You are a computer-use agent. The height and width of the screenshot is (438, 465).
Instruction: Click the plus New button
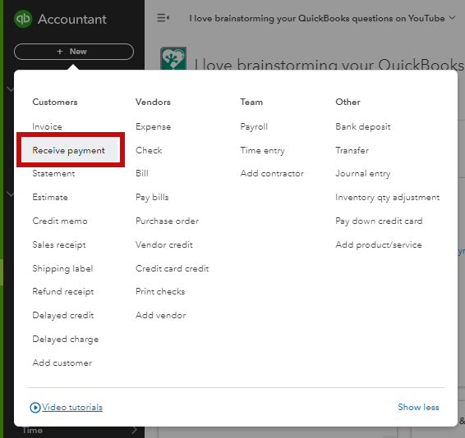[74, 52]
